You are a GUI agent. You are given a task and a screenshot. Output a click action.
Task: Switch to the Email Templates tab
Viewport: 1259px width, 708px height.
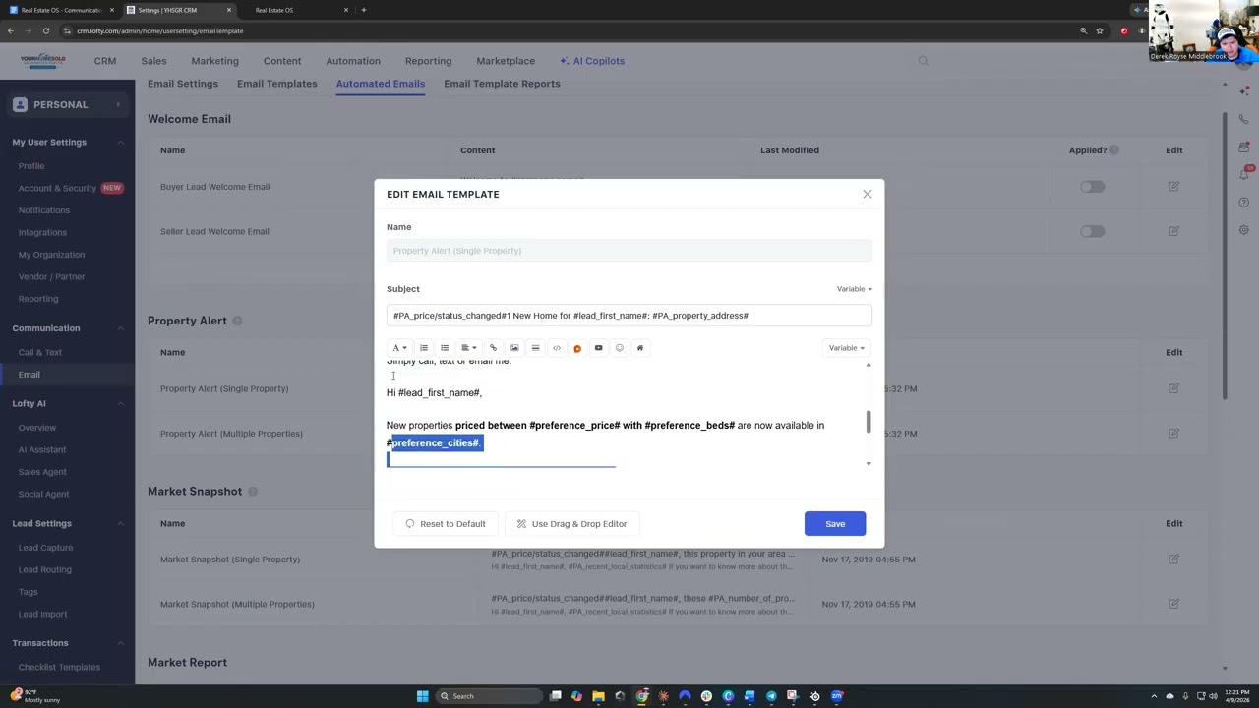(276, 84)
